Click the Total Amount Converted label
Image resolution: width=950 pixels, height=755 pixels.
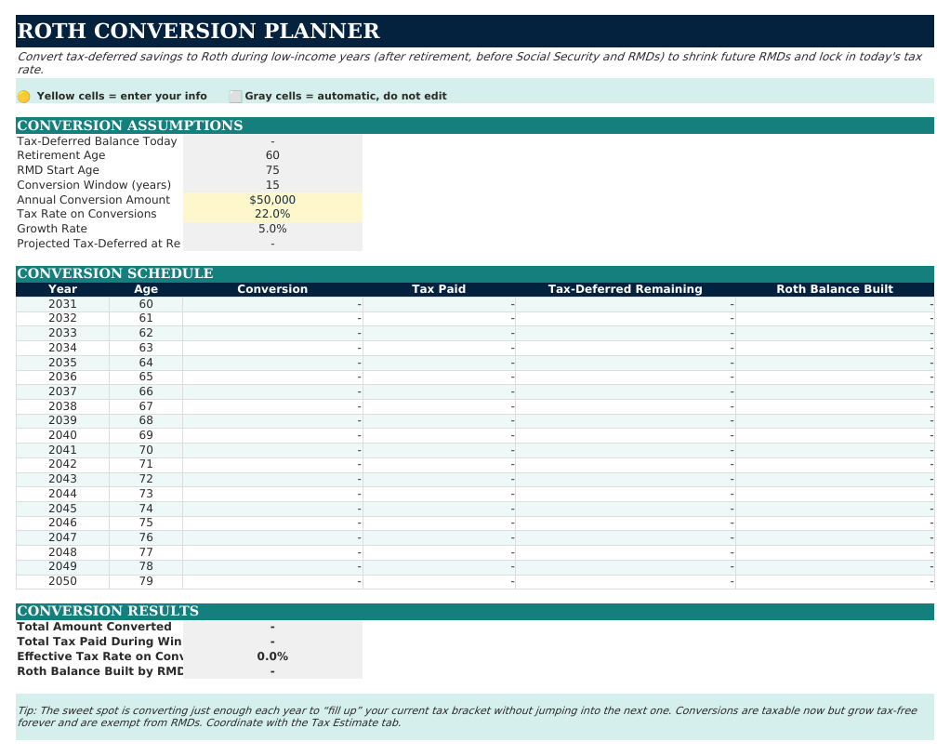point(94,627)
